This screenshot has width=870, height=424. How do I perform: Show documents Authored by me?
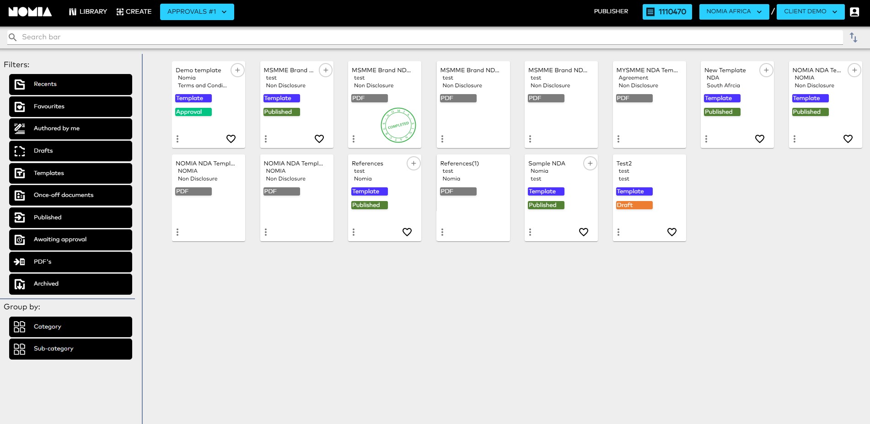pos(70,129)
